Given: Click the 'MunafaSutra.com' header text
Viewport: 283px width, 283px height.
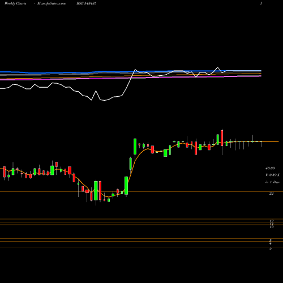Looking at the screenshot, I should (52, 3).
